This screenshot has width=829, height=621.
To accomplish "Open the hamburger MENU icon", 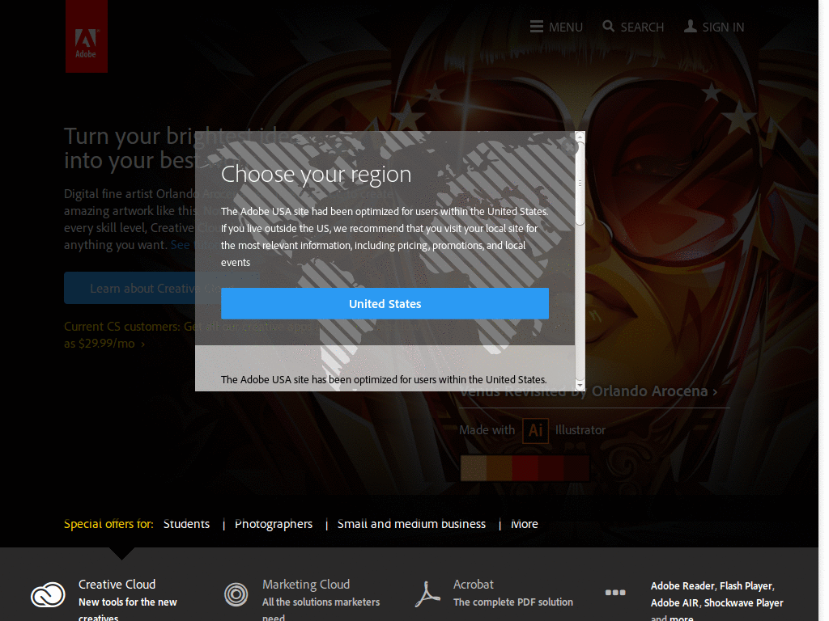I will (x=537, y=27).
